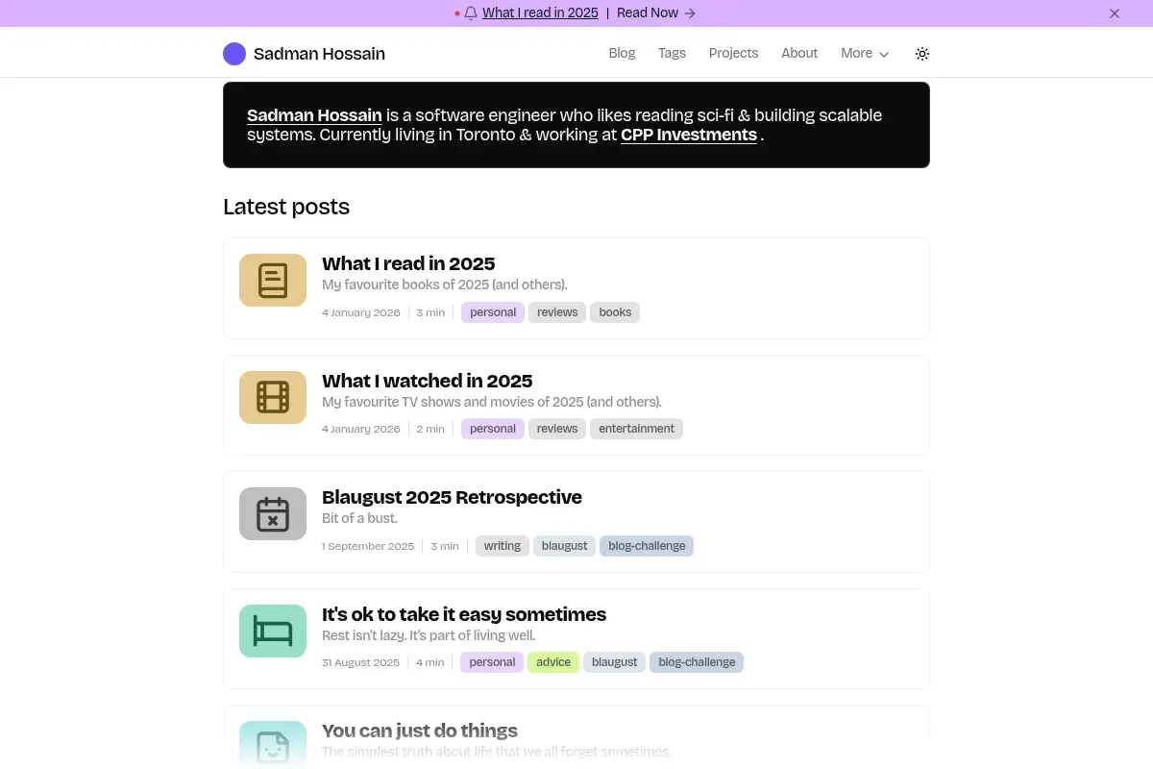Click the calendar icon for Blaugust Retrospective
This screenshot has height=769, width=1153.
(273, 514)
